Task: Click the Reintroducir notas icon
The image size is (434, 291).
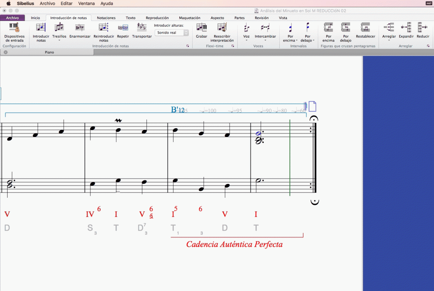Action: pos(104,27)
